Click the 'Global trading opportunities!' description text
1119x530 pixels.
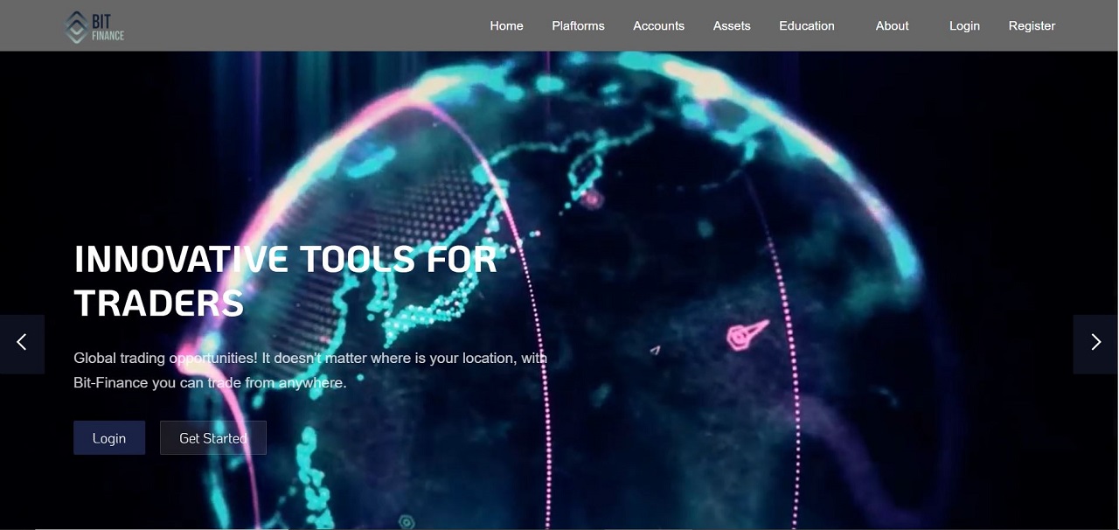(310, 370)
